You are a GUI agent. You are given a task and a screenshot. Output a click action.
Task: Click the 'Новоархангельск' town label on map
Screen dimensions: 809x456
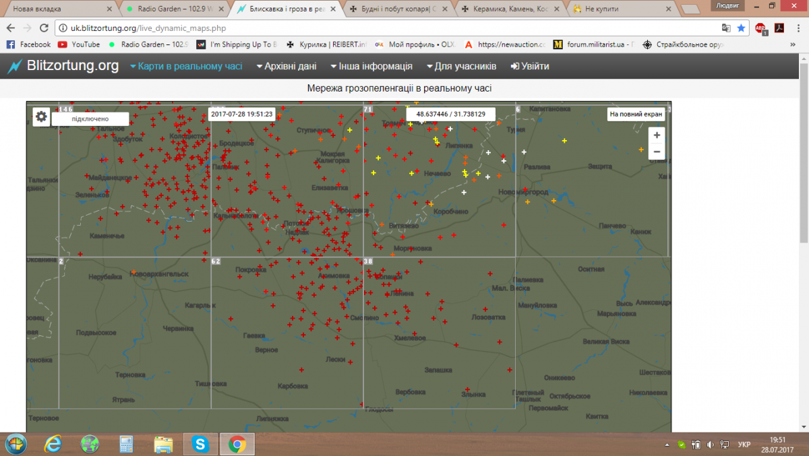click(x=159, y=274)
